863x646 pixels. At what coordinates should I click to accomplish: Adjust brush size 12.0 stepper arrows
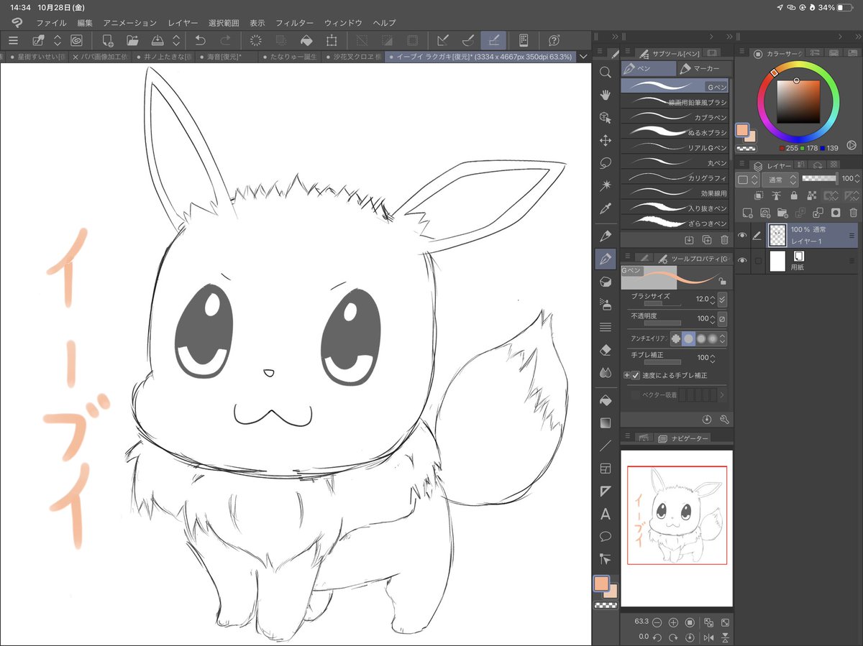pyautogui.click(x=712, y=299)
